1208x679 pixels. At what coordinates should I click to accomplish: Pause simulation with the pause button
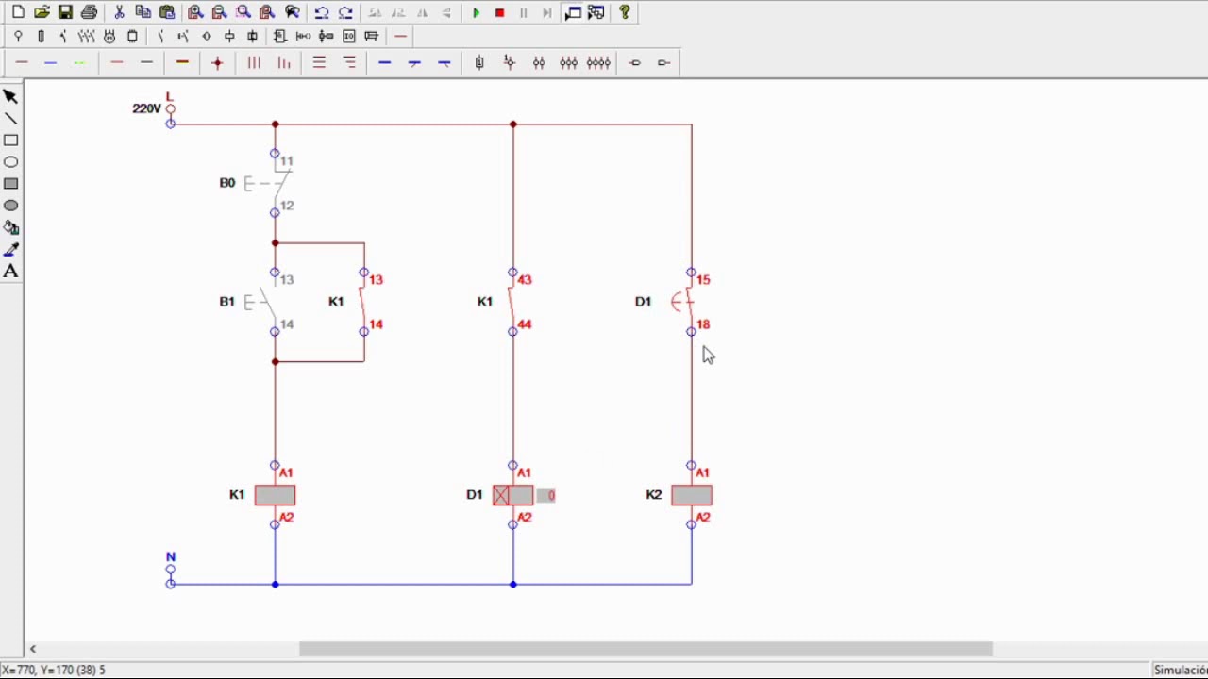pos(523,12)
